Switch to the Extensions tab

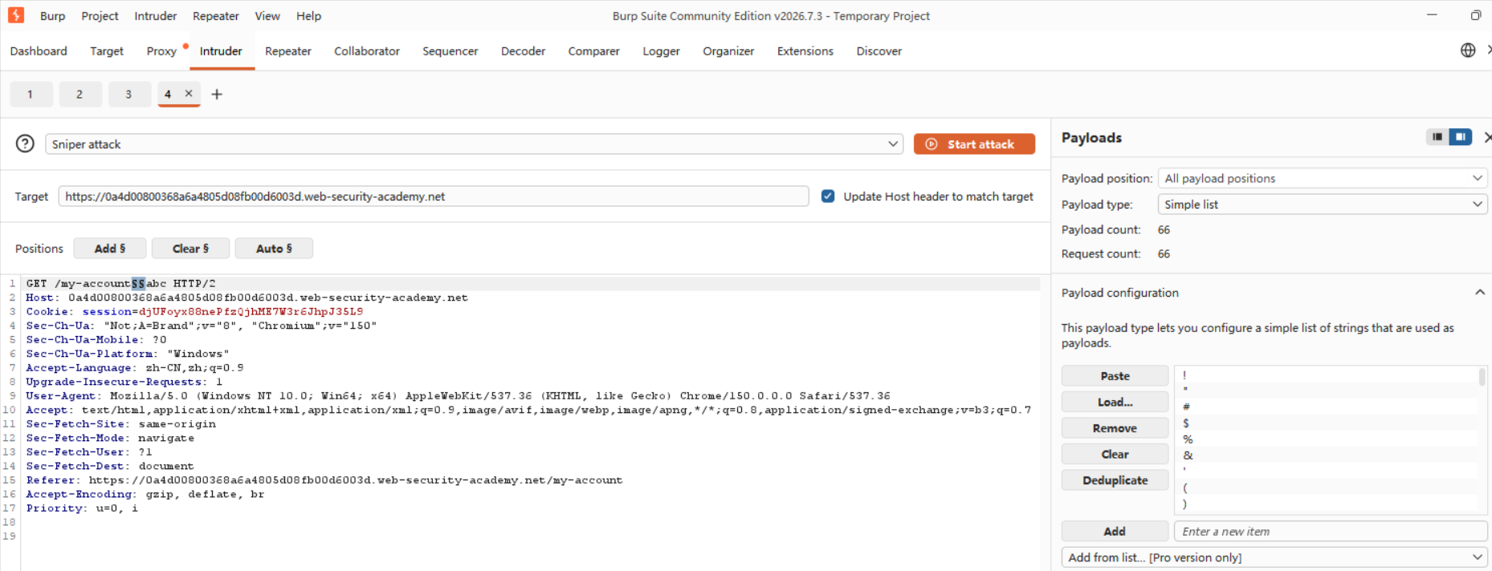click(805, 51)
